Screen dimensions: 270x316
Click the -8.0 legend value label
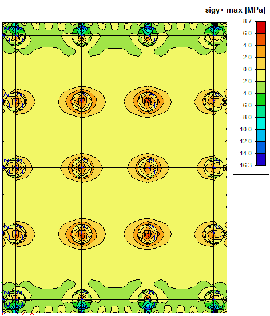tap(246, 118)
